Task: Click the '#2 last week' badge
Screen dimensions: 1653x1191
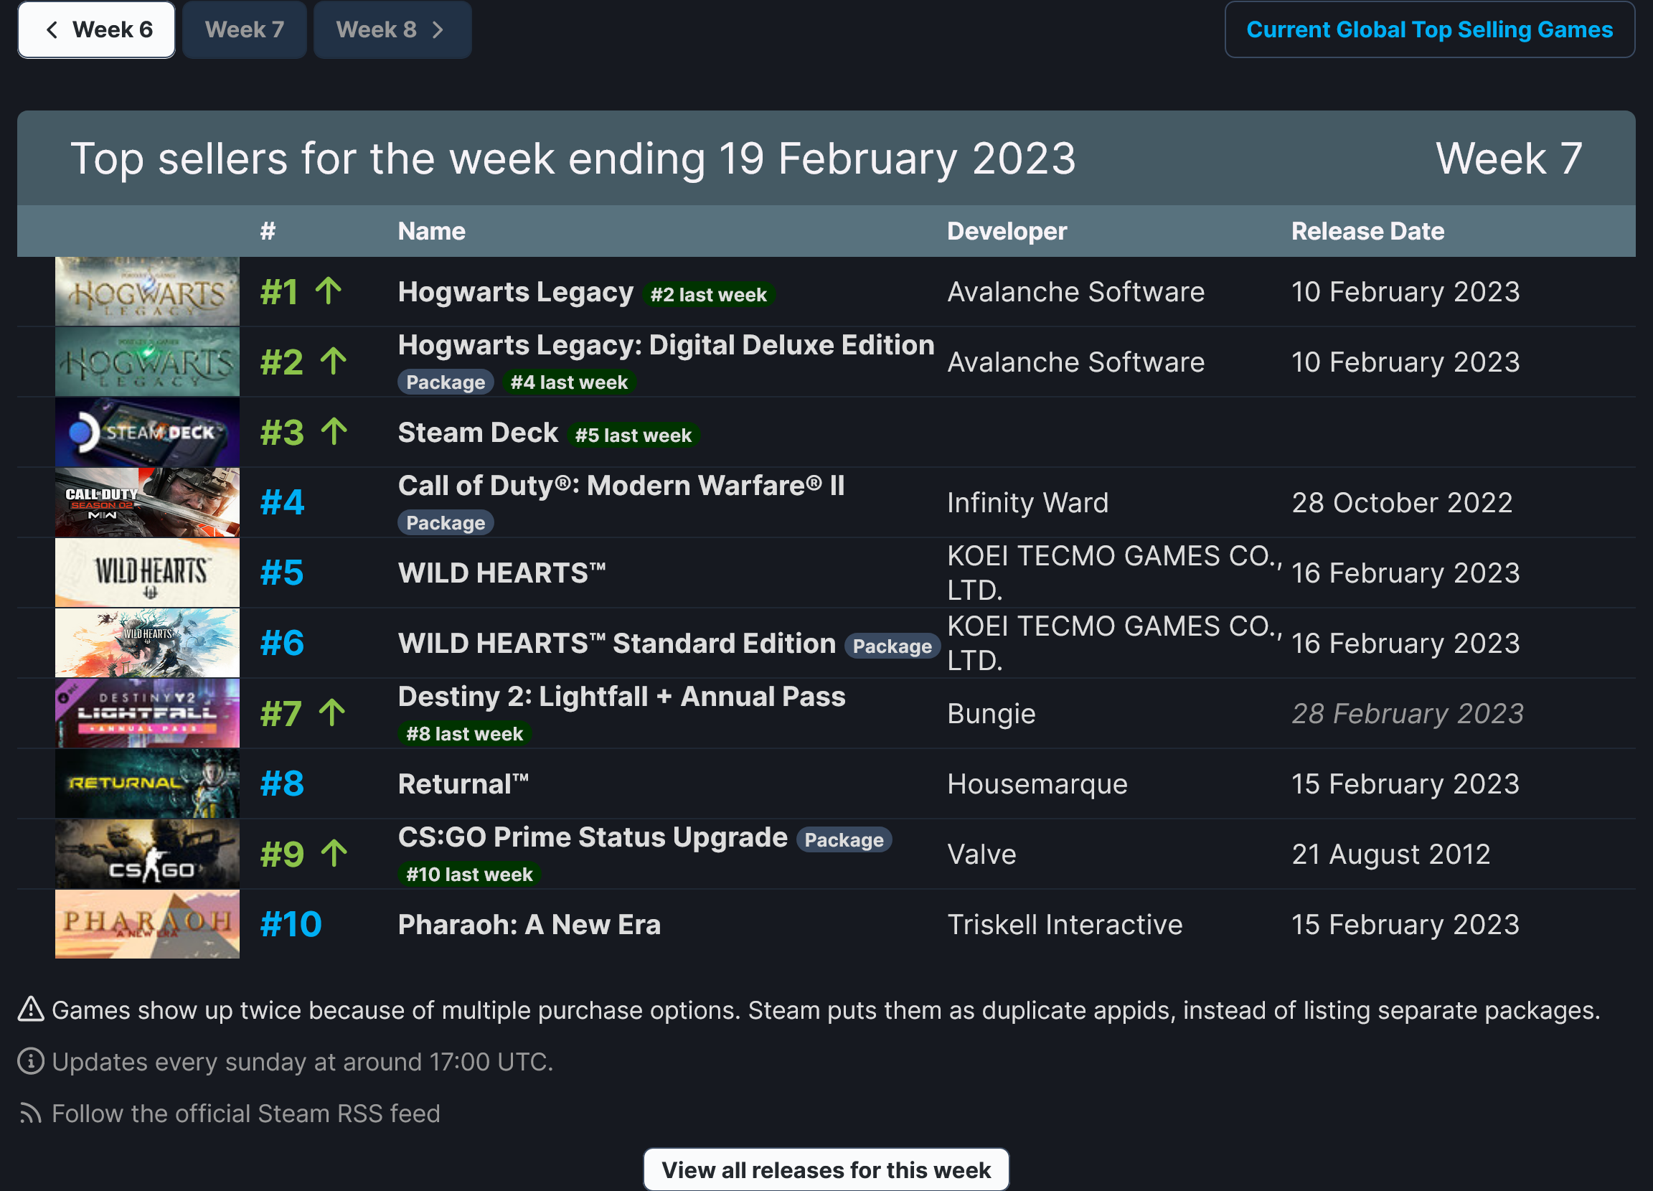Action: 708,294
